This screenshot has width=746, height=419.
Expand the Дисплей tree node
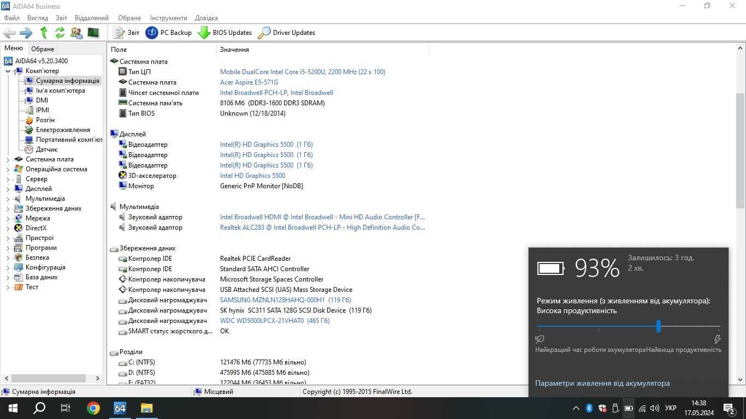pos(8,189)
